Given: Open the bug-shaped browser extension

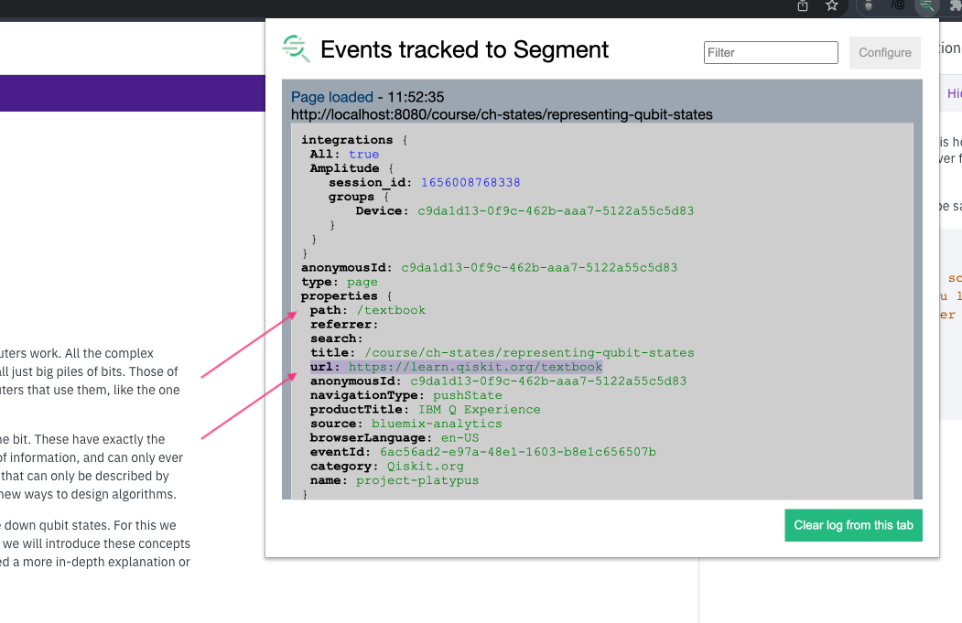Looking at the screenshot, I should [x=868, y=6].
